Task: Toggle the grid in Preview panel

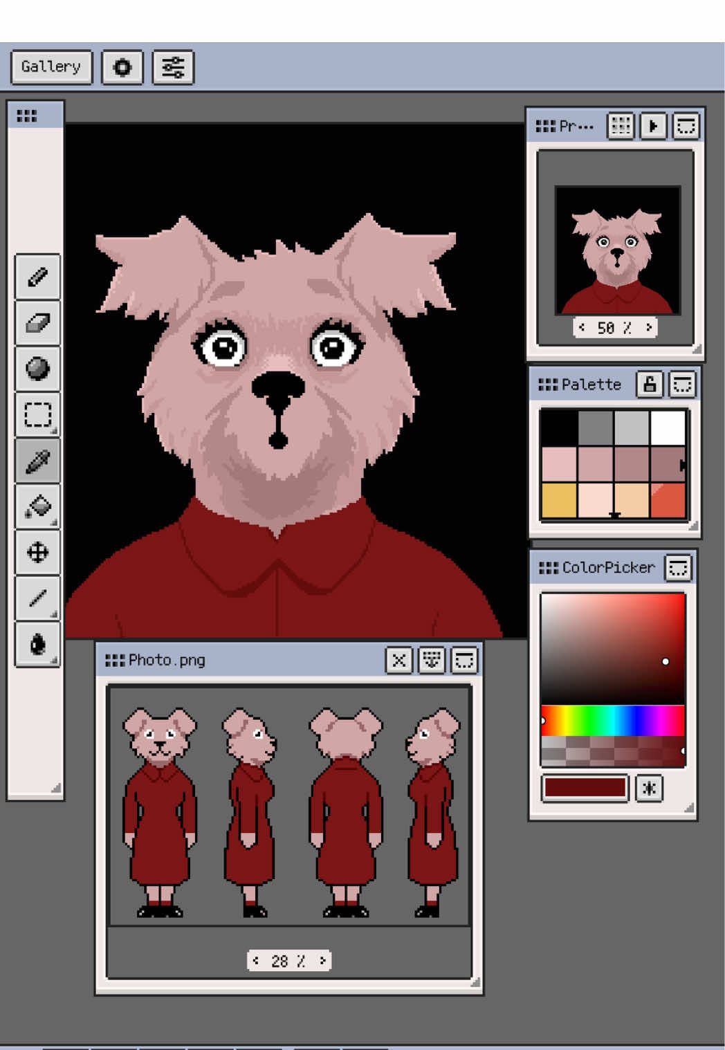Action: [x=621, y=126]
